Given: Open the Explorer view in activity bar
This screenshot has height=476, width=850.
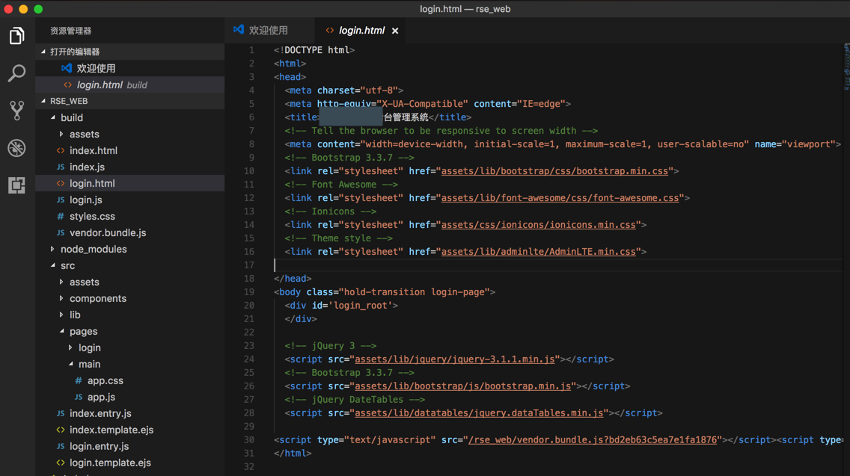Looking at the screenshot, I should pyautogui.click(x=16, y=36).
